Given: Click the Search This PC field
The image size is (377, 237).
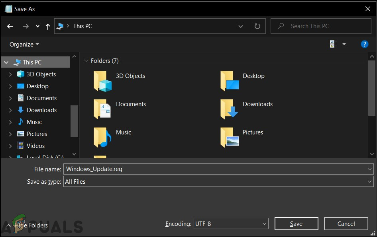Looking at the screenshot, I should 321,26.
